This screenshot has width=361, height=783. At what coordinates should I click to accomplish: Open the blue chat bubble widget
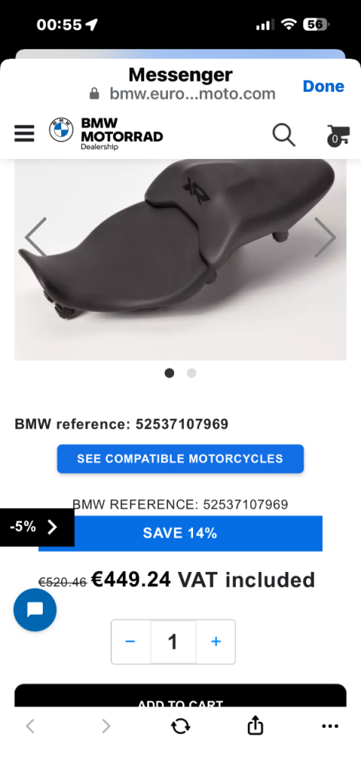(x=35, y=609)
